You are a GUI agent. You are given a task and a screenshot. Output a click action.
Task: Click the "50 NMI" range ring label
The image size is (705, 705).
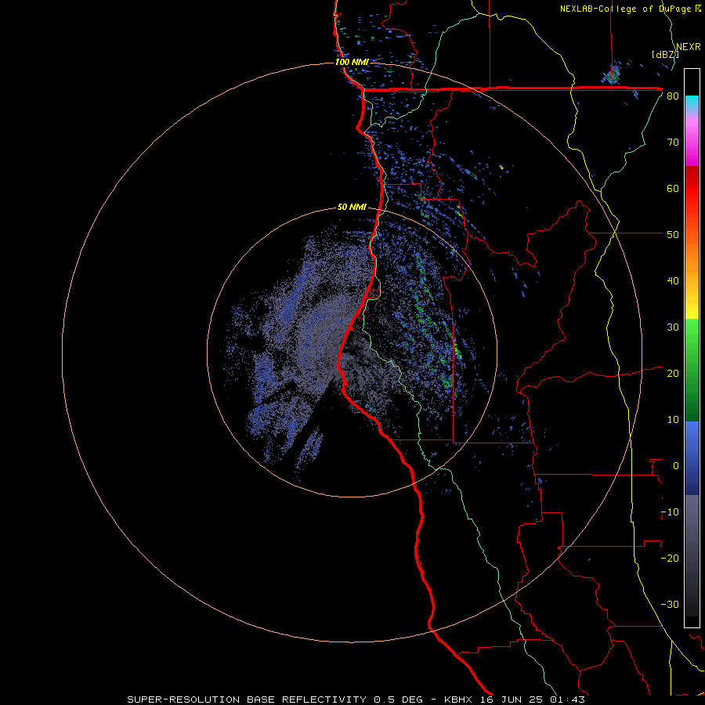point(352,208)
